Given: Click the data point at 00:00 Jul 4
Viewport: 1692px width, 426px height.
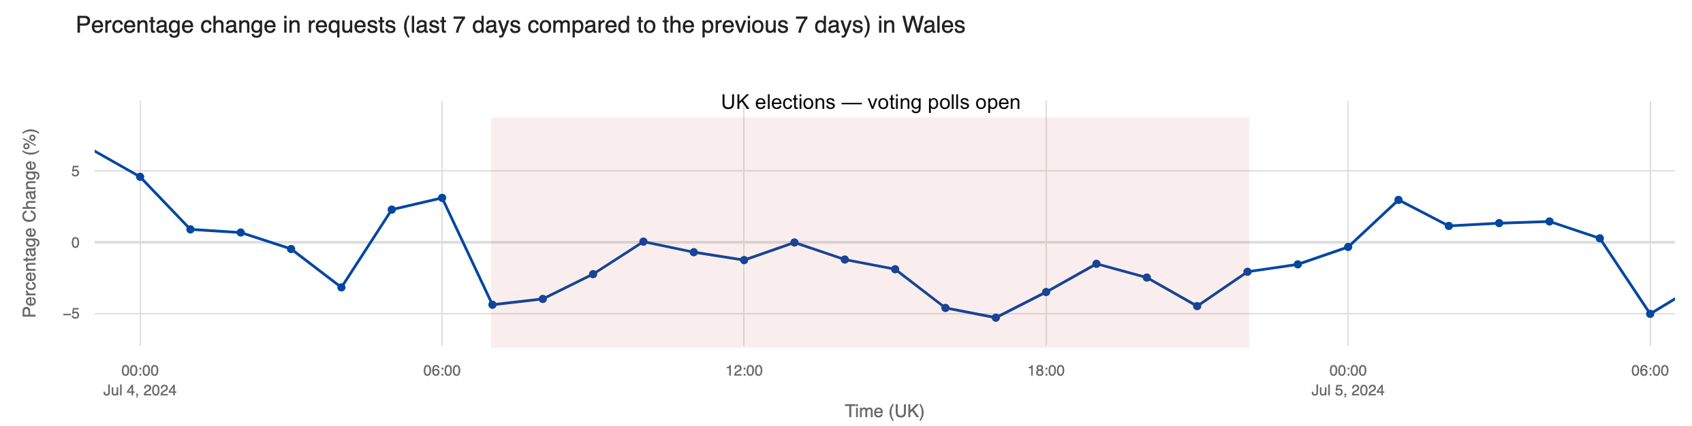Looking at the screenshot, I should pyautogui.click(x=140, y=177).
